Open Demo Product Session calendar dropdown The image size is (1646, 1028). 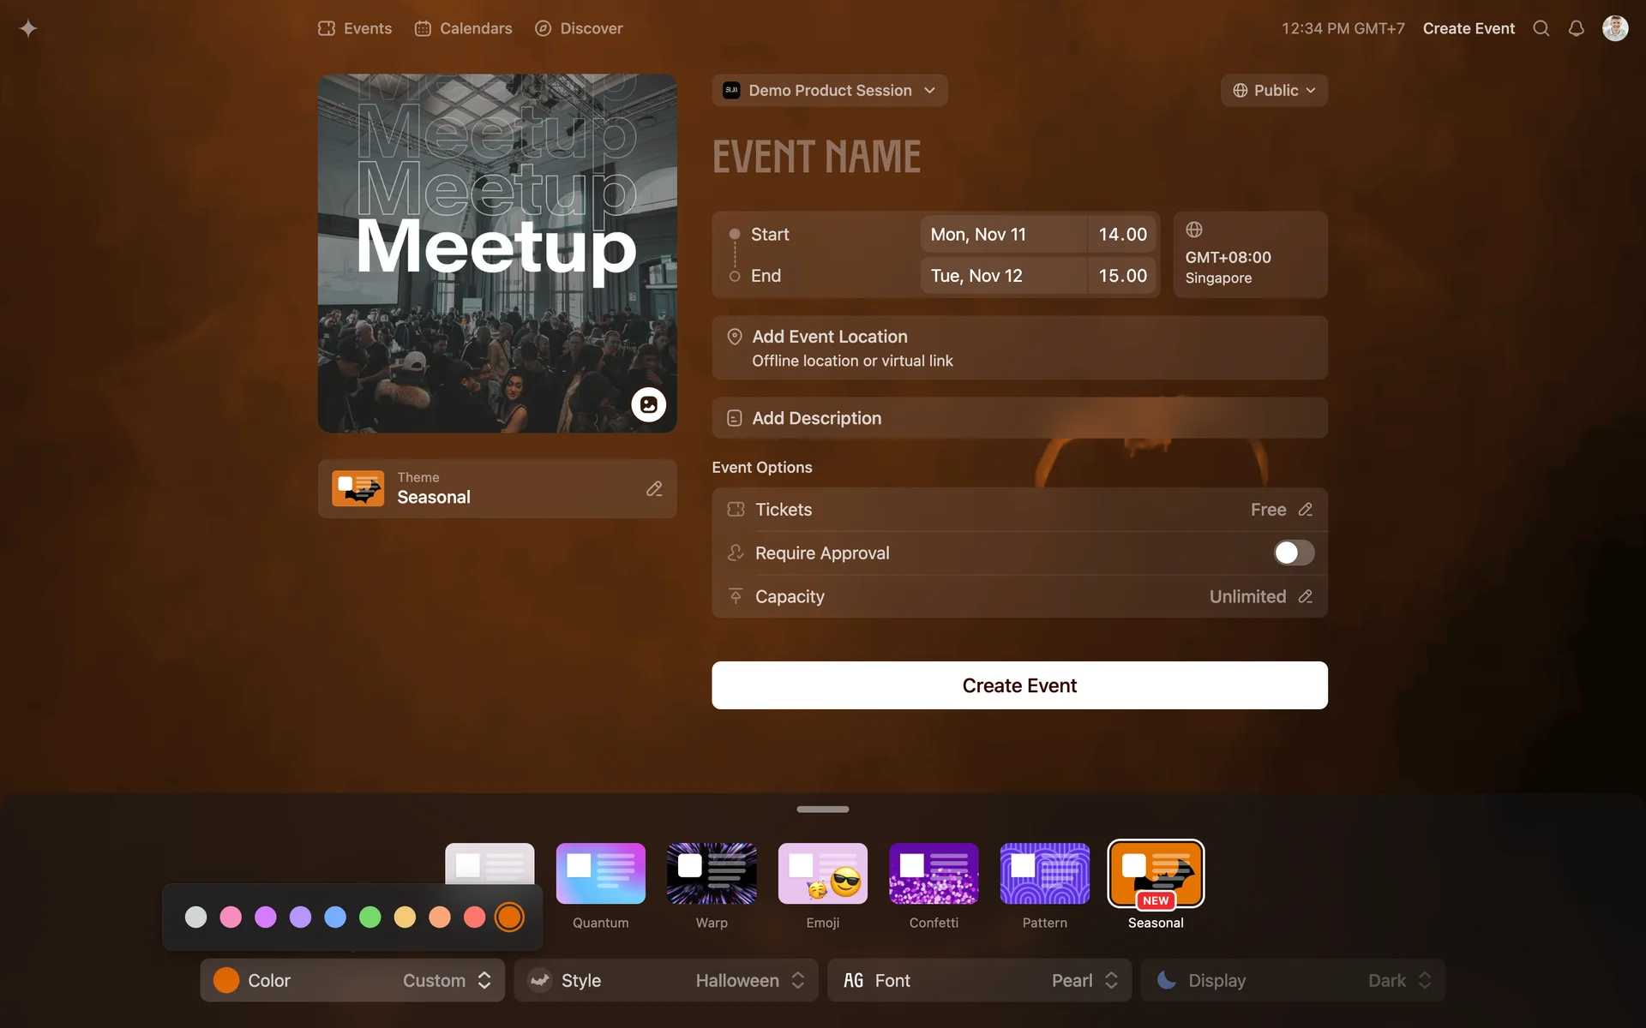[x=829, y=91]
